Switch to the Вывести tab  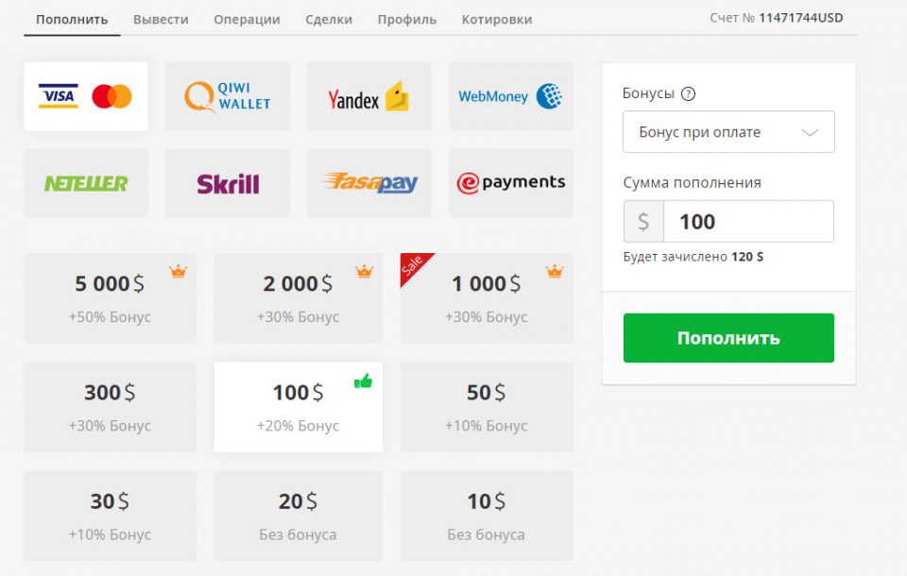click(161, 19)
